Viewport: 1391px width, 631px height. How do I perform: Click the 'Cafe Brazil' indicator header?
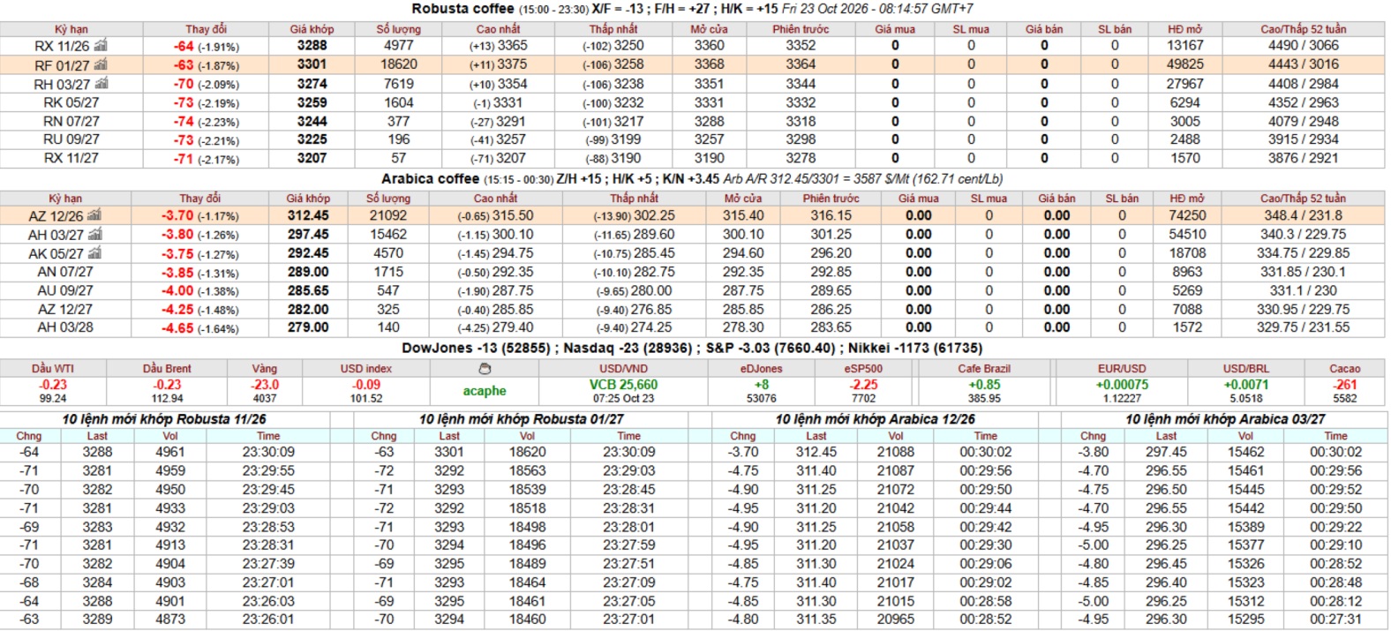pos(984,369)
